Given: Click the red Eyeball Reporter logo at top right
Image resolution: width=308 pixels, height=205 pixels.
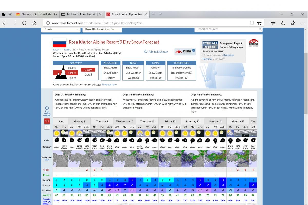Looking at the screenshot, I should [x=254, y=43].
